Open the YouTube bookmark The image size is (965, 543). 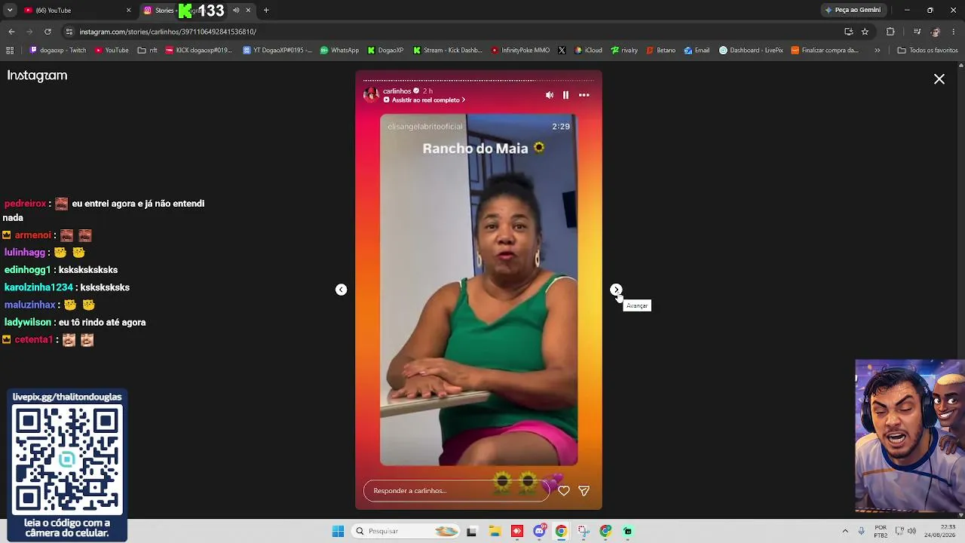point(112,51)
